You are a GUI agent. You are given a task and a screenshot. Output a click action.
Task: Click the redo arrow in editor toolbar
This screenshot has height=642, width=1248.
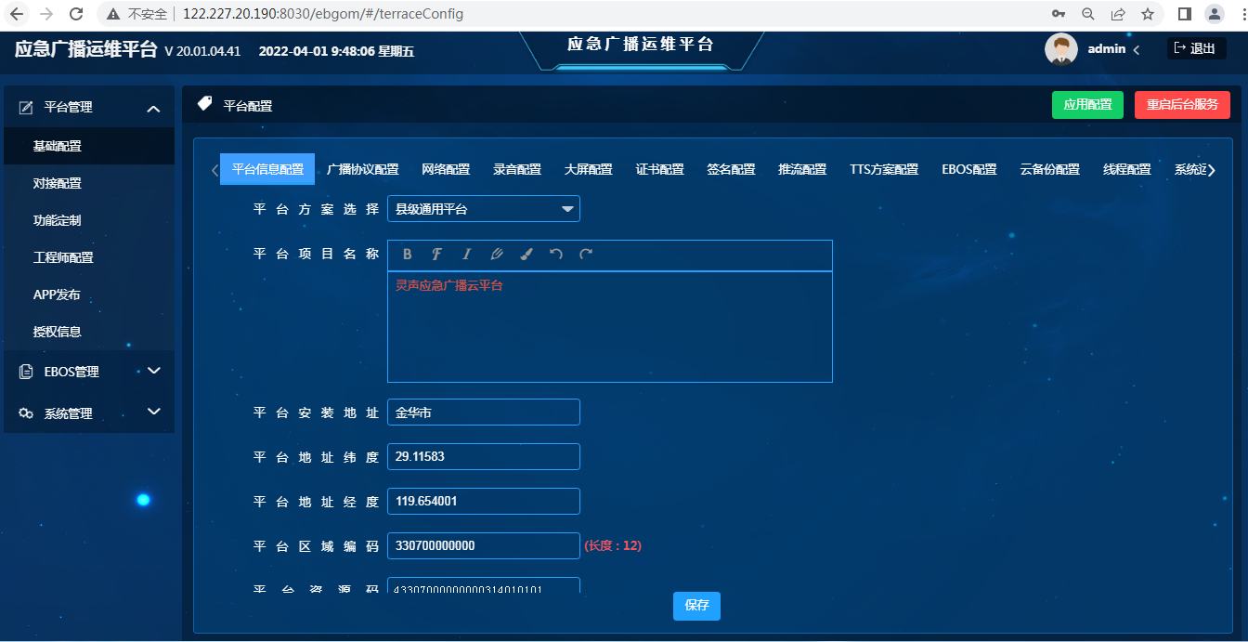[x=586, y=255]
